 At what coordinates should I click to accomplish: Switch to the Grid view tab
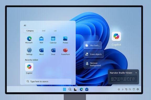(x=44, y=31)
